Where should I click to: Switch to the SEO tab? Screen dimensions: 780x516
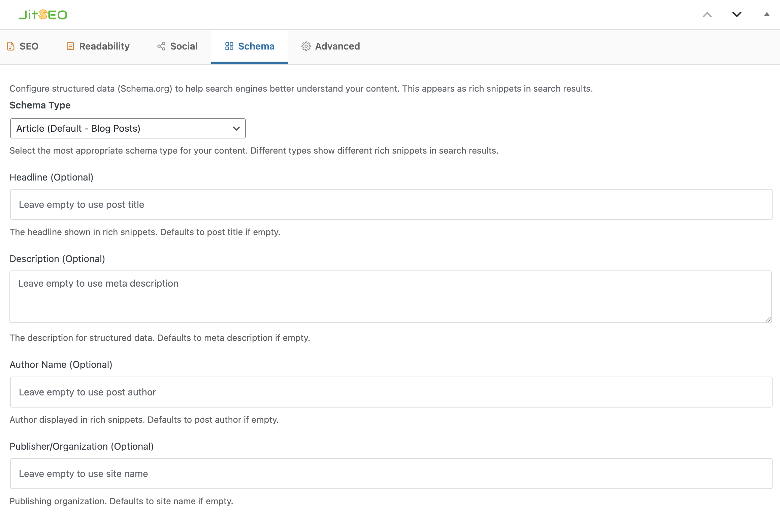pos(29,46)
